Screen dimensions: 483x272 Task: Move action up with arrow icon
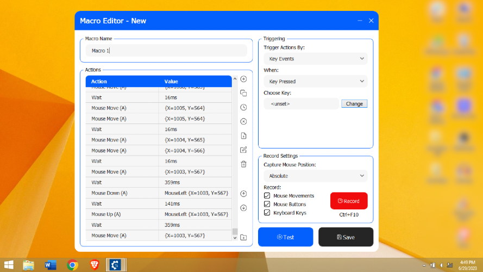click(x=243, y=194)
